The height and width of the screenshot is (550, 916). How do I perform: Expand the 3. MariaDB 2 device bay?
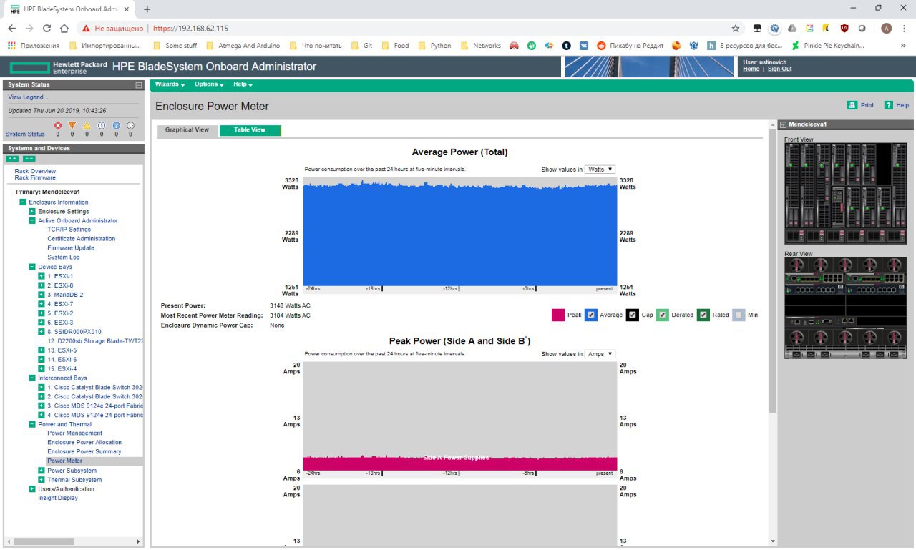42,295
